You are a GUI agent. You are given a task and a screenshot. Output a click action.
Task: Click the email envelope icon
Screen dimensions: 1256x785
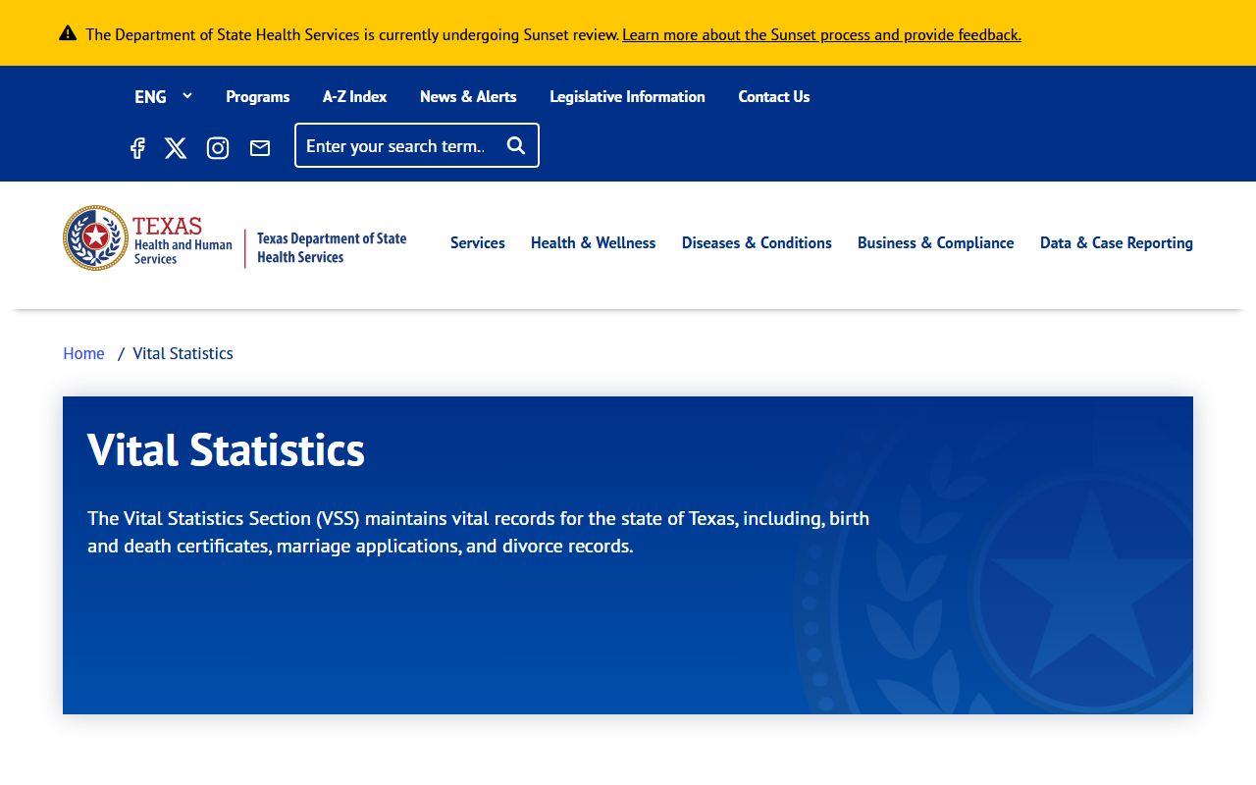[260, 148]
